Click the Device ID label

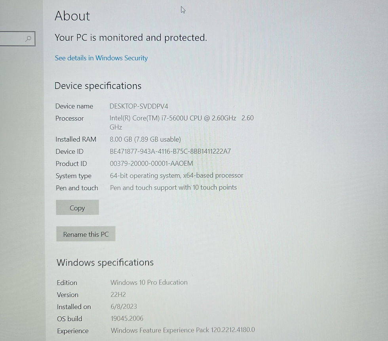tap(70, 151)
